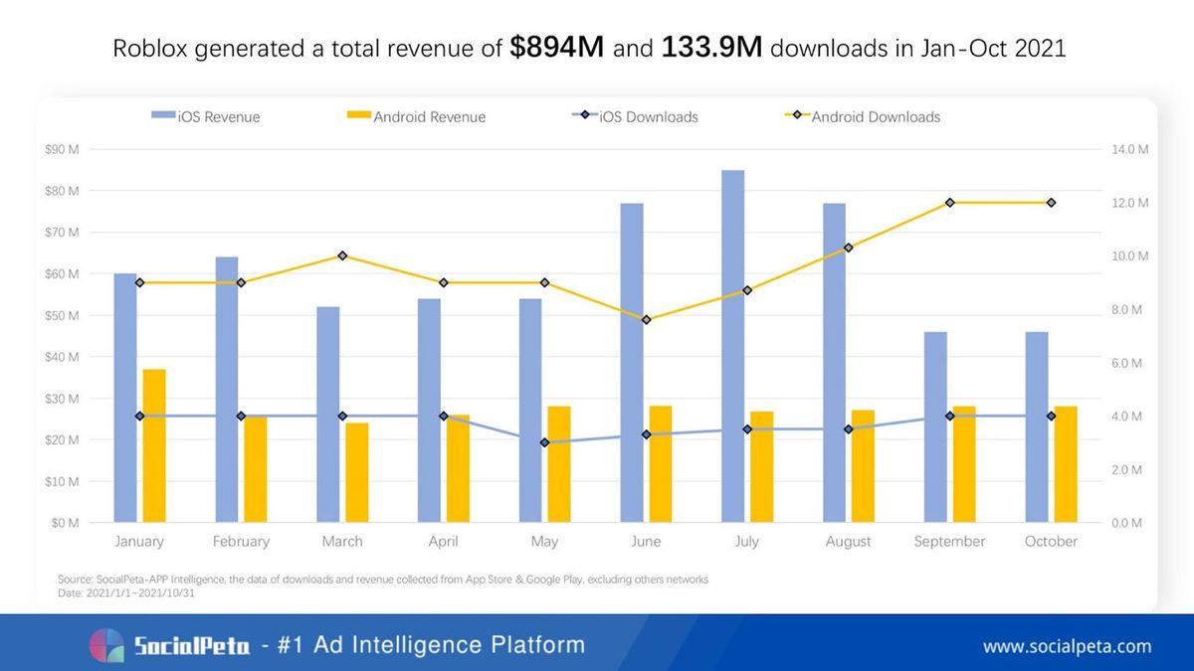The height and width of the screenshot is (671, 1194).
Task: Click the June Android downloads marker
Action: (646, 320)
